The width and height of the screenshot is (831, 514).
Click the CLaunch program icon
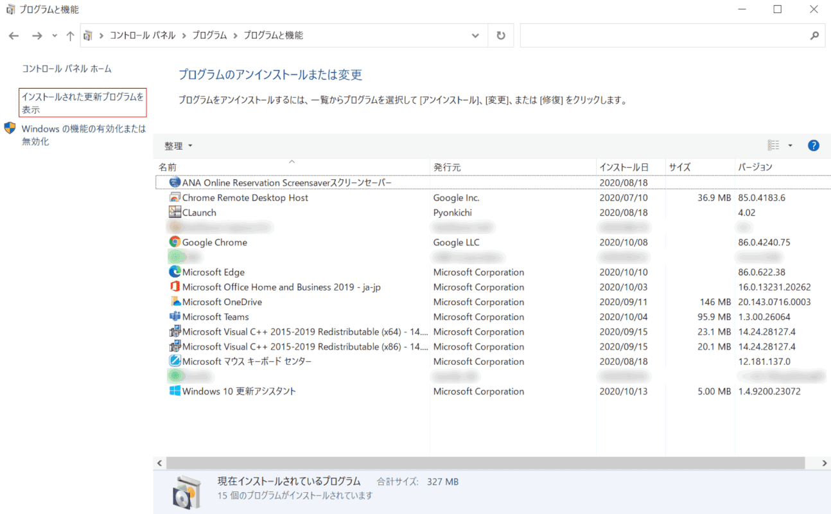coord(175,213)
